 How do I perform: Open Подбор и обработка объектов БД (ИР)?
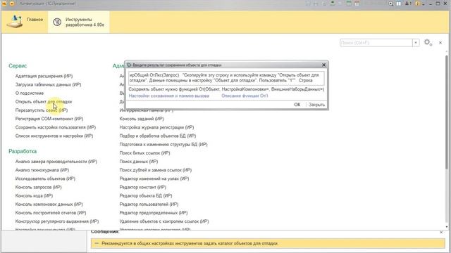click(x=158, y=136)
